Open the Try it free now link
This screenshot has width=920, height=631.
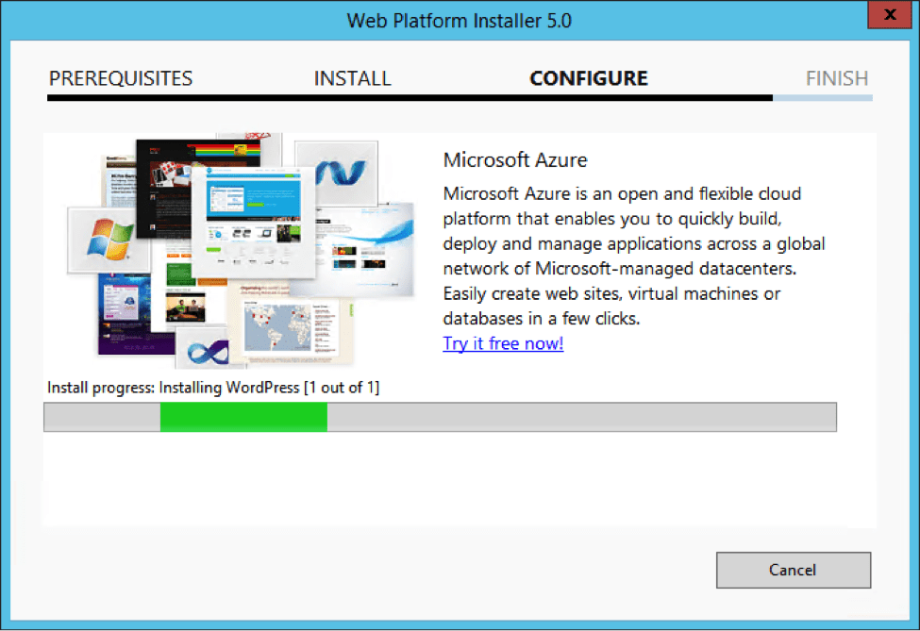pyautogui.click(x=502, y=343)
